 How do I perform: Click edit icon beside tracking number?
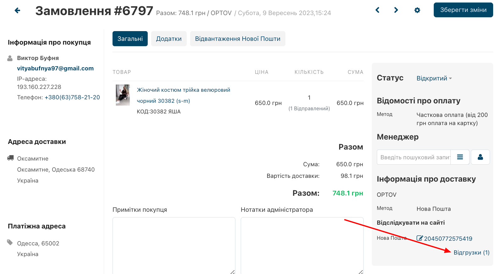(420, 238)
